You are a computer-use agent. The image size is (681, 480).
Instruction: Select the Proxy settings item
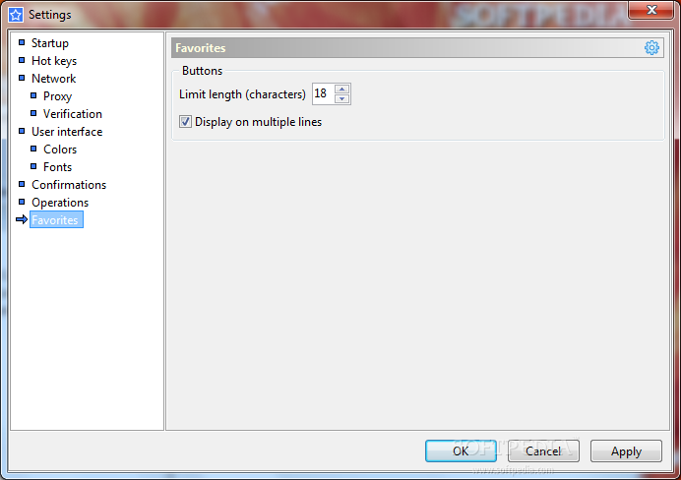coord(57,96)
